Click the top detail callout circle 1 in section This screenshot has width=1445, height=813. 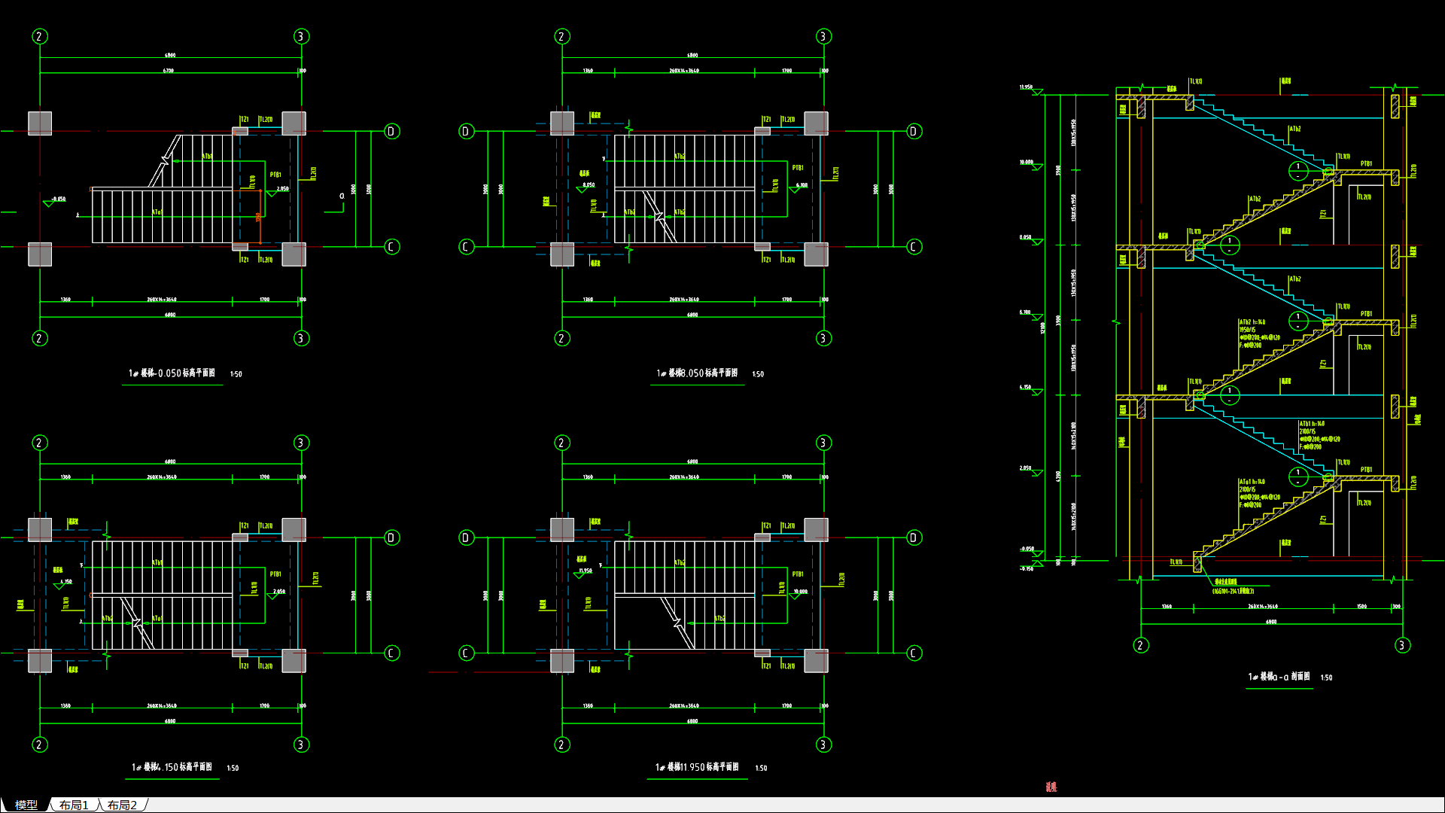tap(1298, 171)
